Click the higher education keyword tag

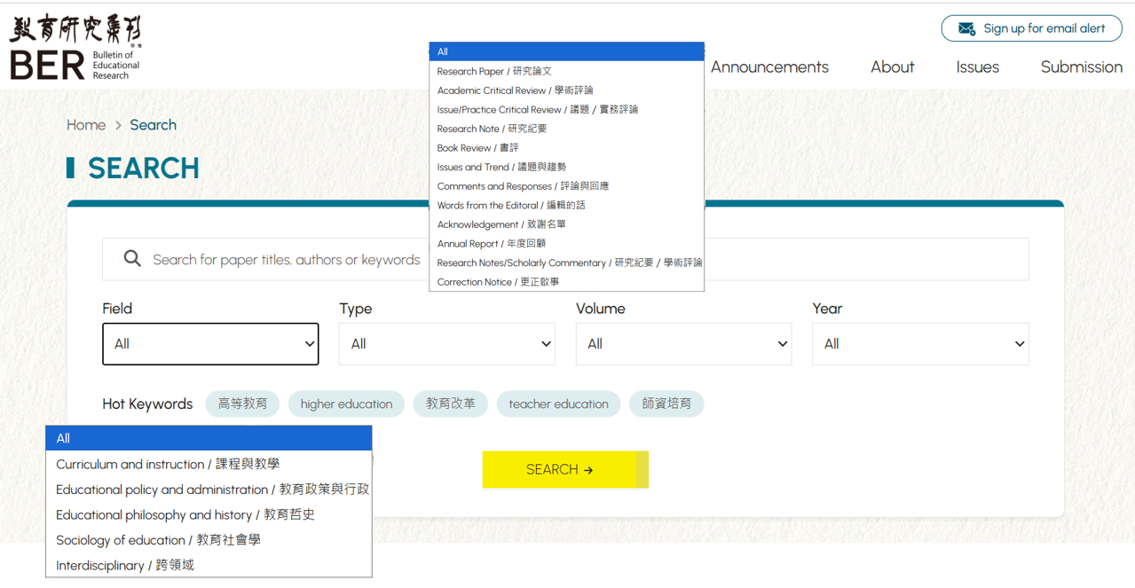pos(346,404)
